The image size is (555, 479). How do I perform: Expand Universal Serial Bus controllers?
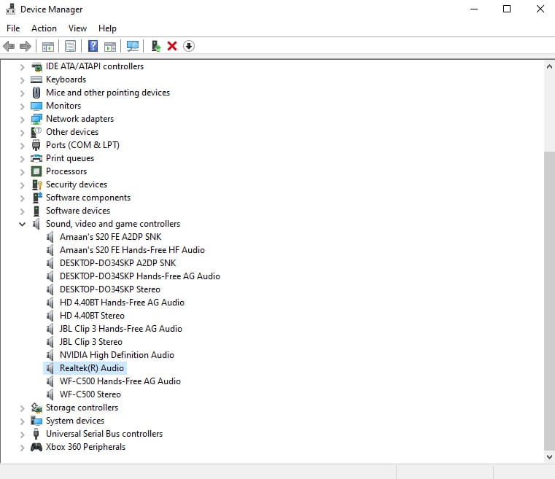[x=22, y=434]
